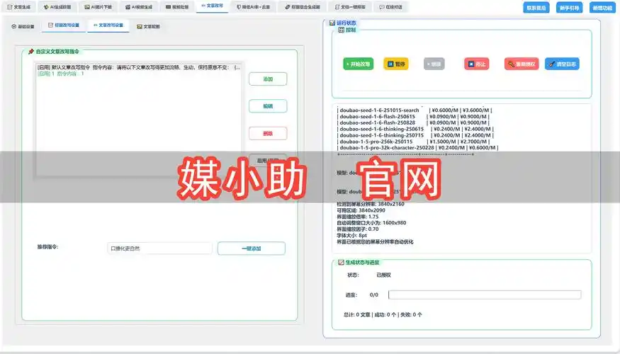This screenshot has height=354, width=620.
Task: Click log line doubao-1-5-pro-32k-character-250228
Action: click(417, 148)
